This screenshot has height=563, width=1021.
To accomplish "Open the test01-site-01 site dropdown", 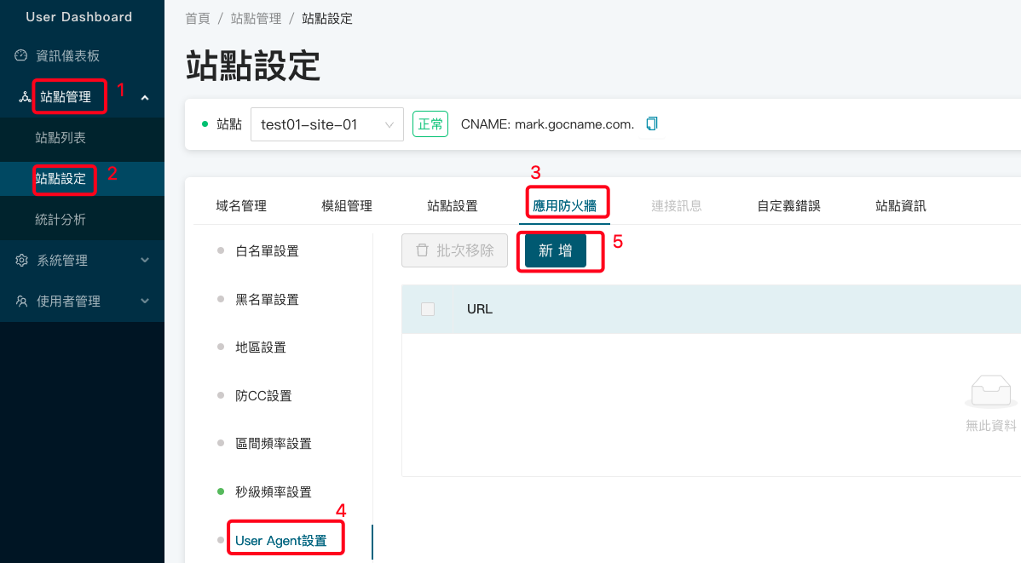I will click(x=326, y=124).
